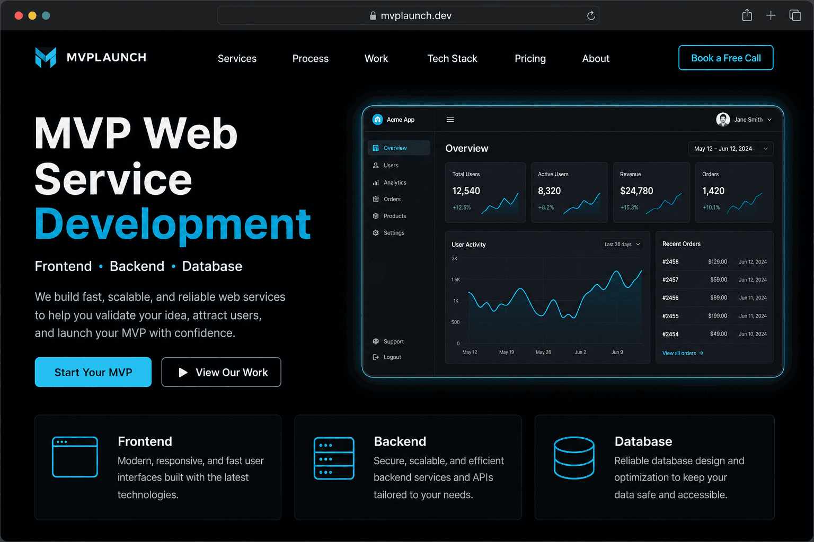Image resolution: width=814 pixels, height=542 pixels.
Task: Click the Orders 1,420 stat card
Action: [735, 193]
